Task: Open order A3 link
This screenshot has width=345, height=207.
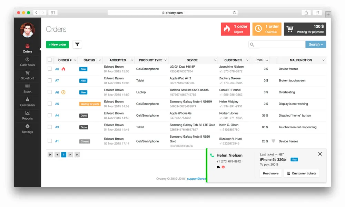Action: pyautogui.click(x=57, y=127)
